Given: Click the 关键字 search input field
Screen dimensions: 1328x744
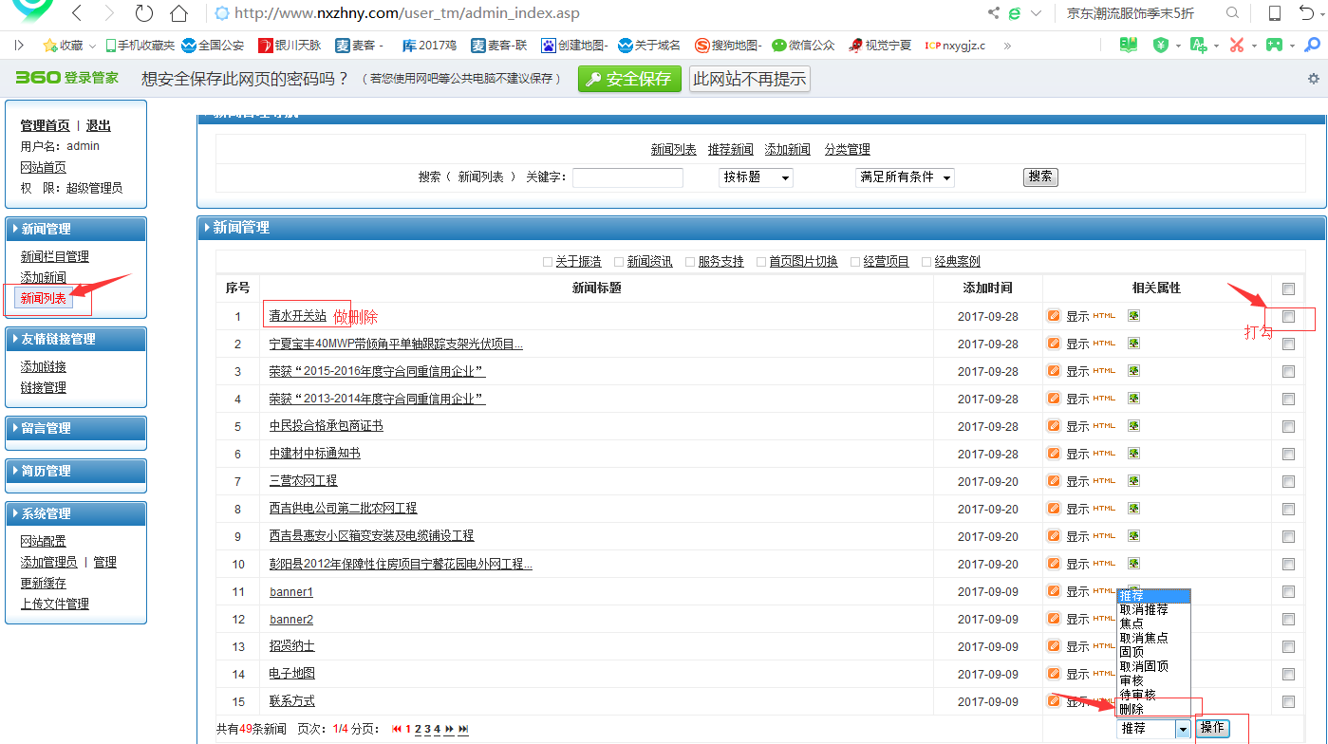Looking at the screenshot, I should tap(627, 177).
